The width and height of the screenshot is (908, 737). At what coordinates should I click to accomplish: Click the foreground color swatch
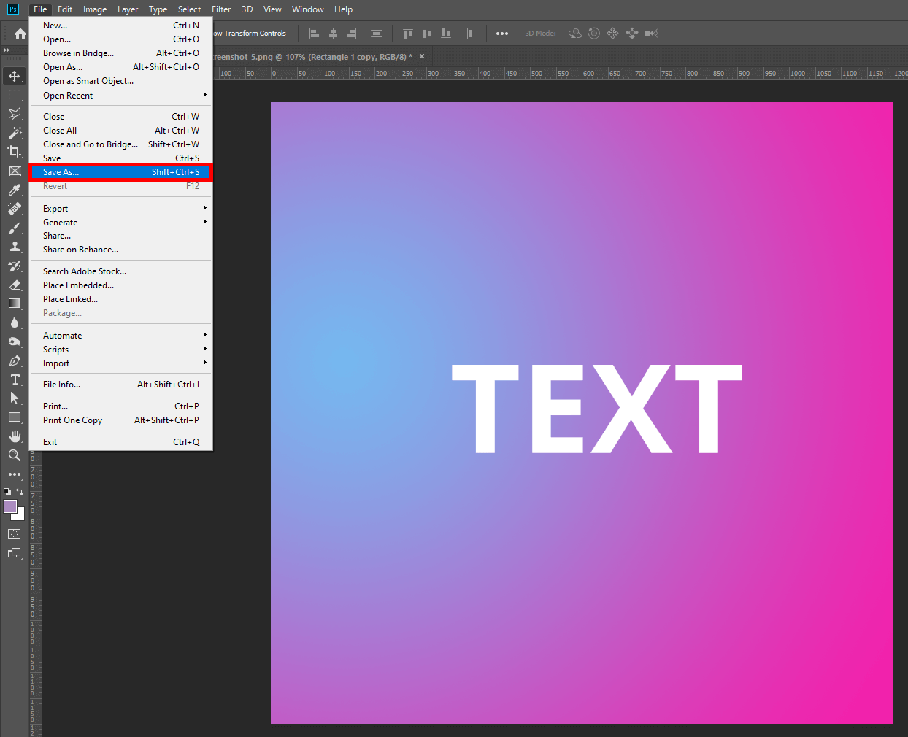click(10, 507)
